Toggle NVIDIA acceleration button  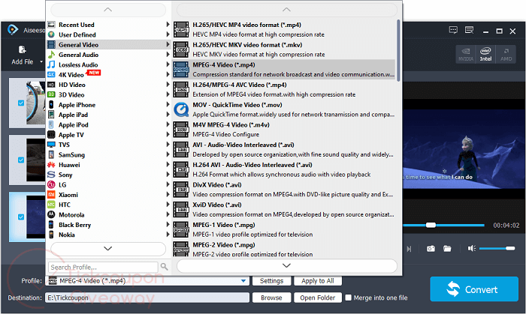click(466, 54)
